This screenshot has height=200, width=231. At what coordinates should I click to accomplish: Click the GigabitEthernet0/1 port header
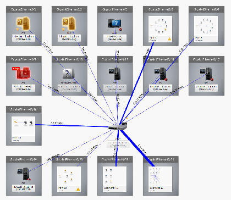(x=24, y=9)
